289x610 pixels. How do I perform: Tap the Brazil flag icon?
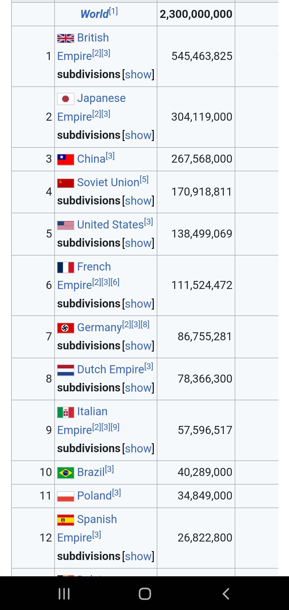coord(66,473)
